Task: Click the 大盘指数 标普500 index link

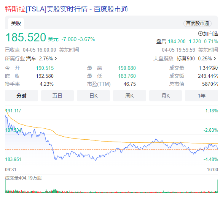Action: click(185, 58)
